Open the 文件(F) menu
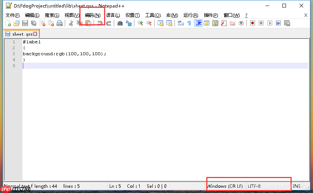The height and width of the screenshot is (193, 313). tap(12, 15)
